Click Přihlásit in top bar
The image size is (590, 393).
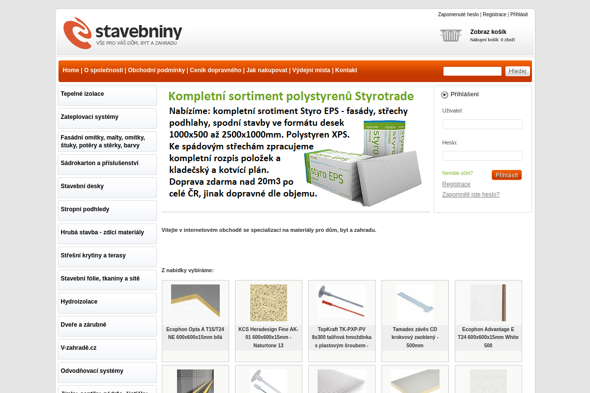(519, 15)
